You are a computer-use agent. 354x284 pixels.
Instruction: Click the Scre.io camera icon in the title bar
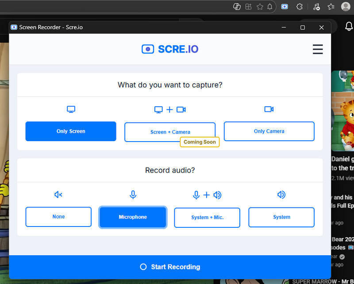pyautogui.click(x=14, y=27)
